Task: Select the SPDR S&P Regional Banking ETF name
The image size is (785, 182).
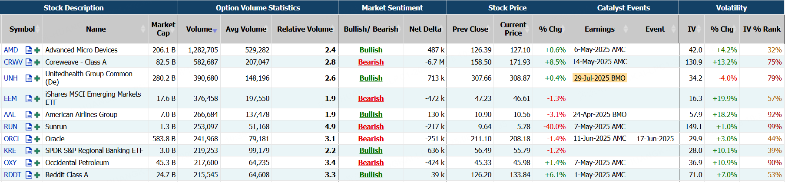Action: coord(94,151)
